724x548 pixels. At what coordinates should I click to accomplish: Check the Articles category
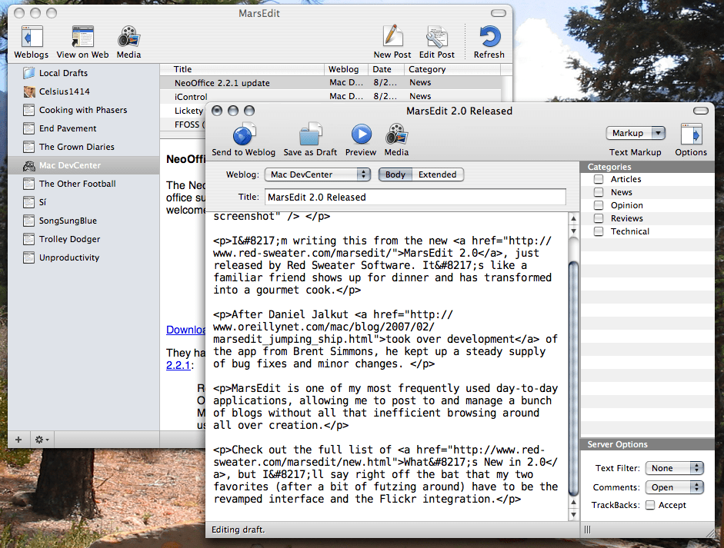pos(599,179)
